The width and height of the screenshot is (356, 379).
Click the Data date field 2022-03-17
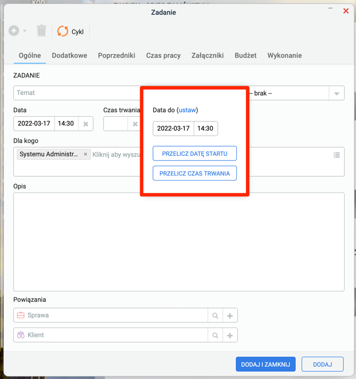pos(34,123)
